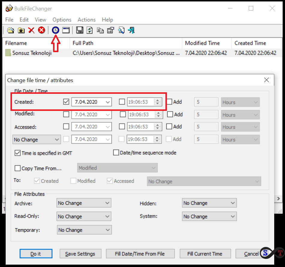The height and width of the screenshot is (267, 285).
Task: Click the floppy disk save icon in toolbar
Action: click(x=79, y=30)
